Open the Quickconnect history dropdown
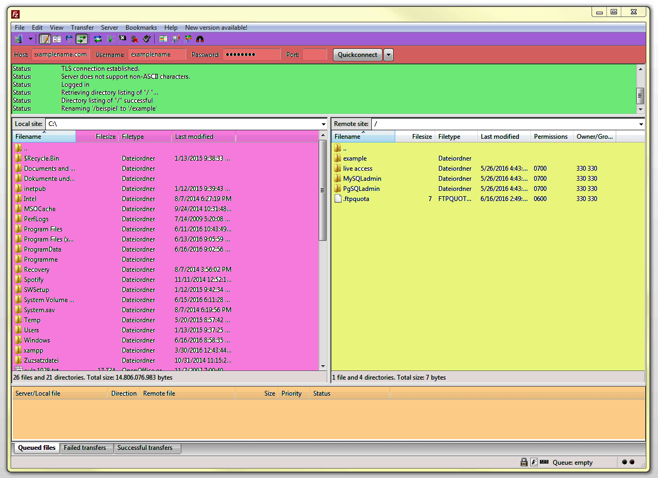Screen dimensions: 658x478 tap(388, 55)
